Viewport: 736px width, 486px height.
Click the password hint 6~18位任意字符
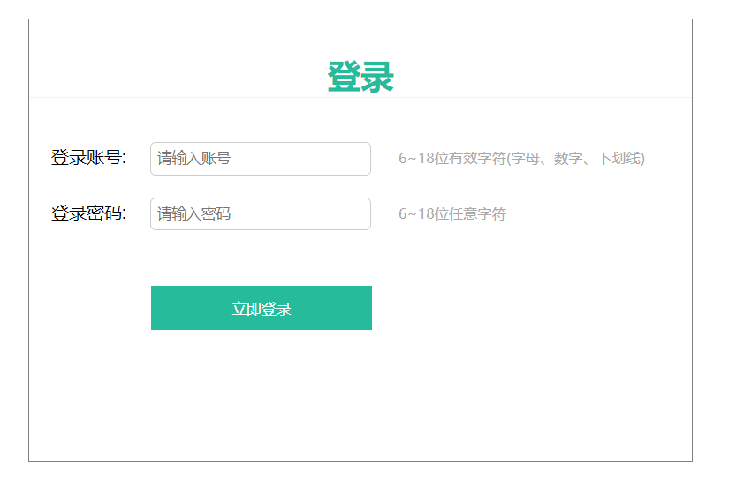(451, 214)
